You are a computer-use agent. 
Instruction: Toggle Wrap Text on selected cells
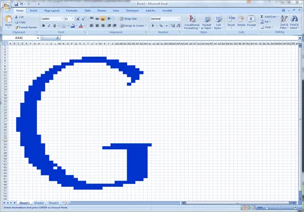click(128, 19)
